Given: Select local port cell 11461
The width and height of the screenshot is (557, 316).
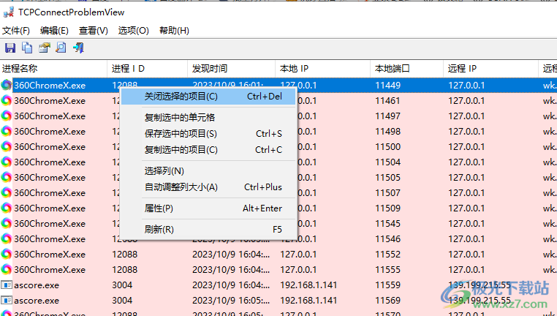Looking at the screenshot, I should 387,101.
